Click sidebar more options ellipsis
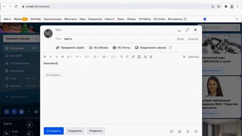 tap(29, 112)
